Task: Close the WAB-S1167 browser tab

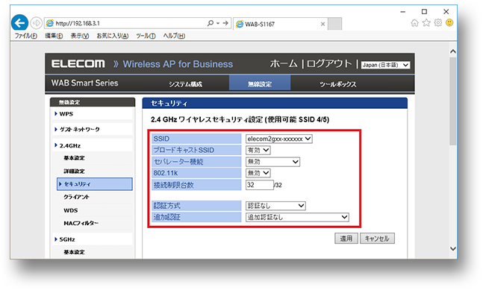Action: [x=322, y=24]
